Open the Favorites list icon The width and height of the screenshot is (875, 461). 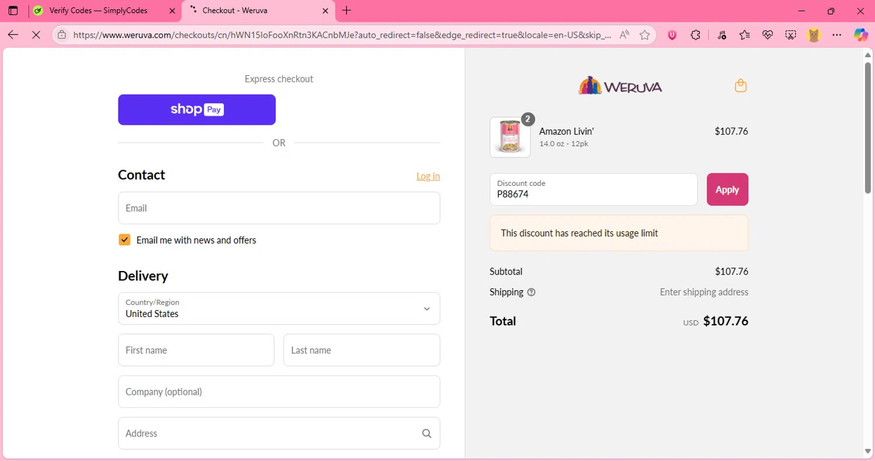click(744, 35)
